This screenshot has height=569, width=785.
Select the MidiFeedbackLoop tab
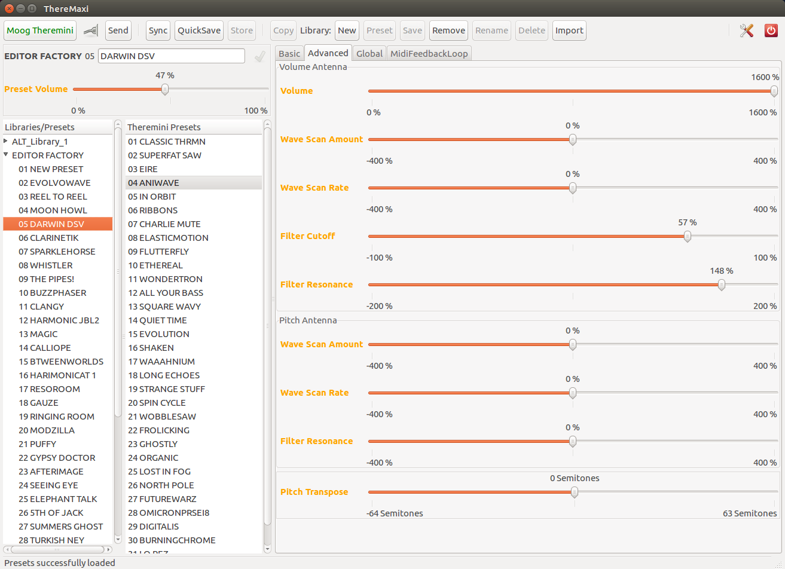point(429,54)
